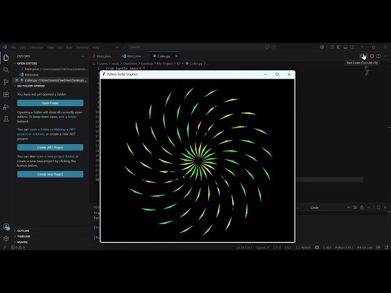Click the Run Code play button
391x293 pixels.
pos(362,56)
